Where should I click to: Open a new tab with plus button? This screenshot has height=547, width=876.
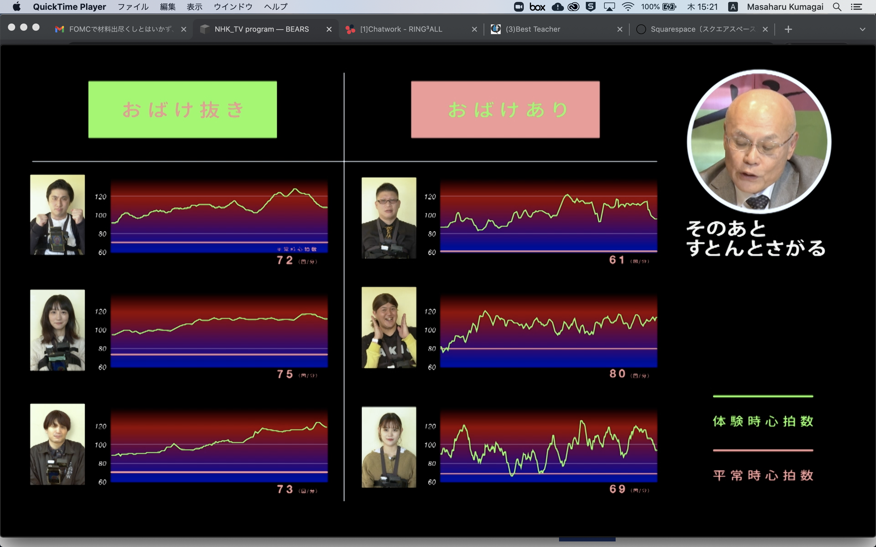click(x=788, y=29)
